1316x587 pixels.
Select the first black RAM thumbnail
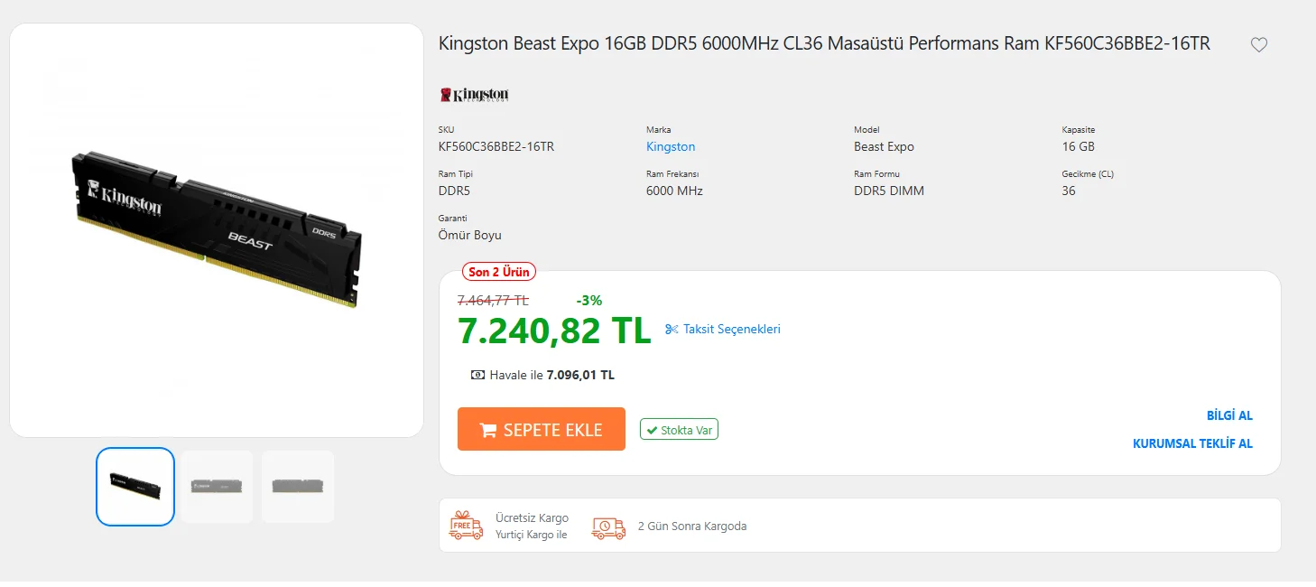click(135, 487)
